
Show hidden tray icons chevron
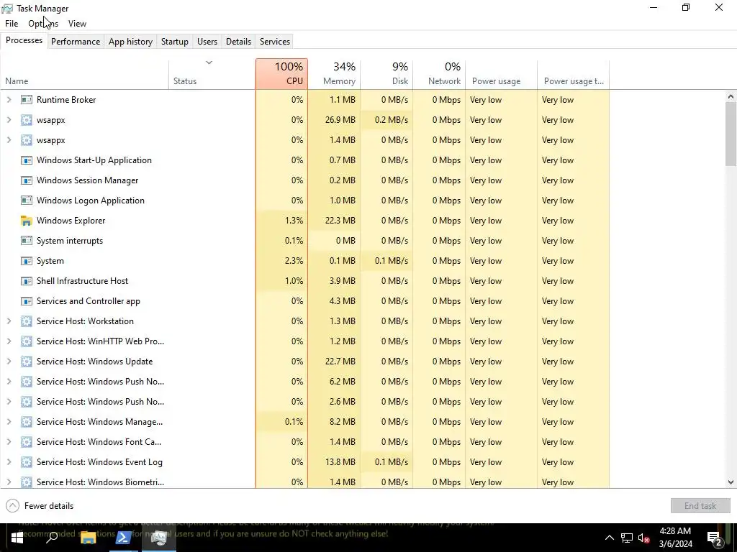click(x=609, y=538)
